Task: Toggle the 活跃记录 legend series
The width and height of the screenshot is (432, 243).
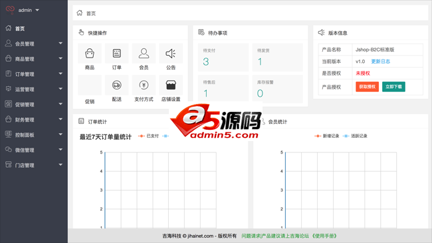Action: tap(355, 136)
